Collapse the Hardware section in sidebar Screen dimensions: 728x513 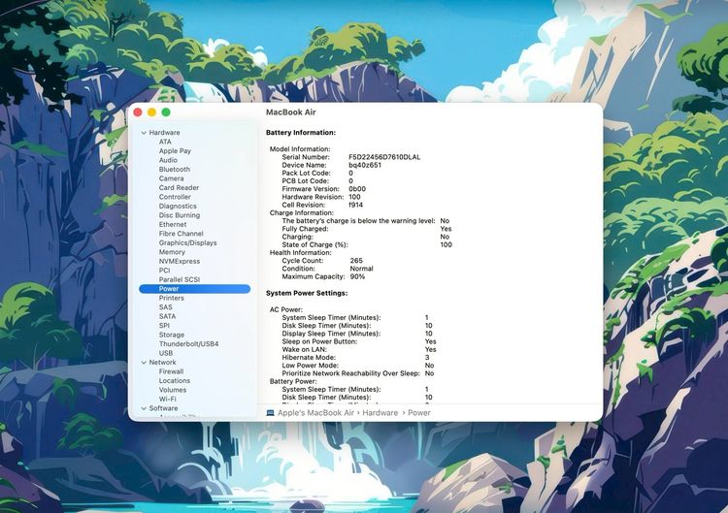point(144,133)
